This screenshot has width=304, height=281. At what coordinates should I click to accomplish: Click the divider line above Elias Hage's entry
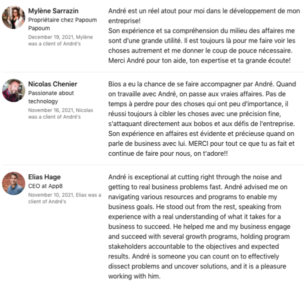tap(152, 165)
